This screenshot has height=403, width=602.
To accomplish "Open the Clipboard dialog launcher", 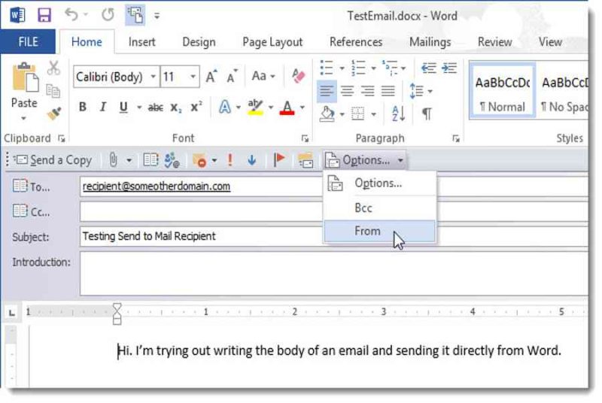I will 62,138.
